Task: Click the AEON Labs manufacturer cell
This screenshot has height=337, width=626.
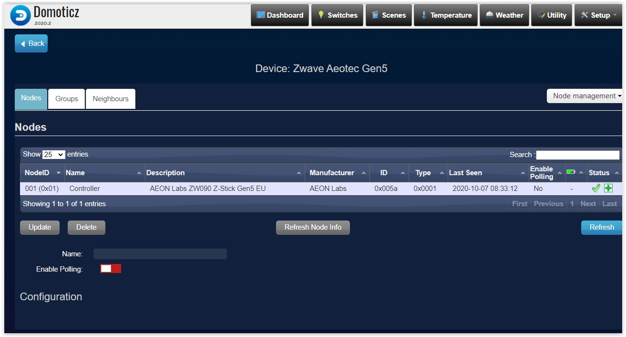Action: click(x=328, y=189)
